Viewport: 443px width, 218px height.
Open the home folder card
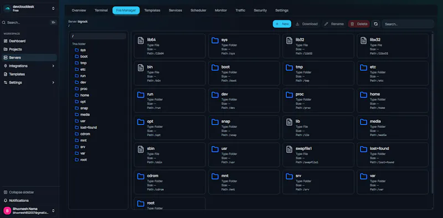click(393, 100)
